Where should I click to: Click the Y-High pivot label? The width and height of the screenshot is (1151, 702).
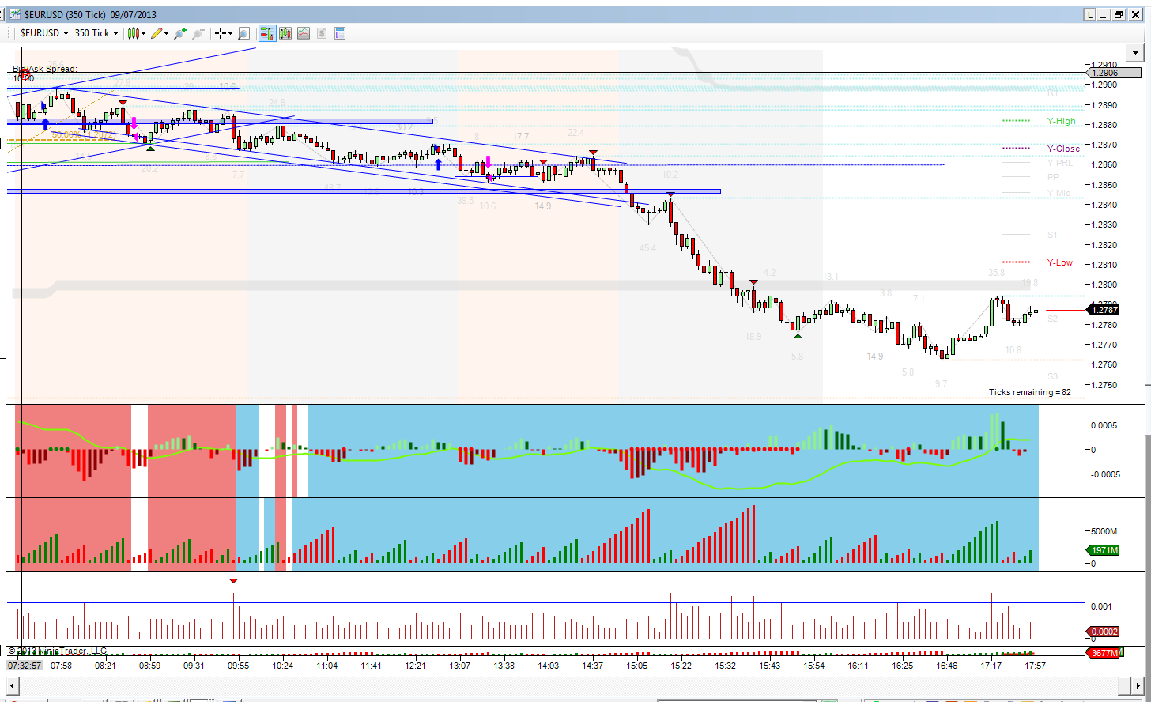(x=1062, y=121)
